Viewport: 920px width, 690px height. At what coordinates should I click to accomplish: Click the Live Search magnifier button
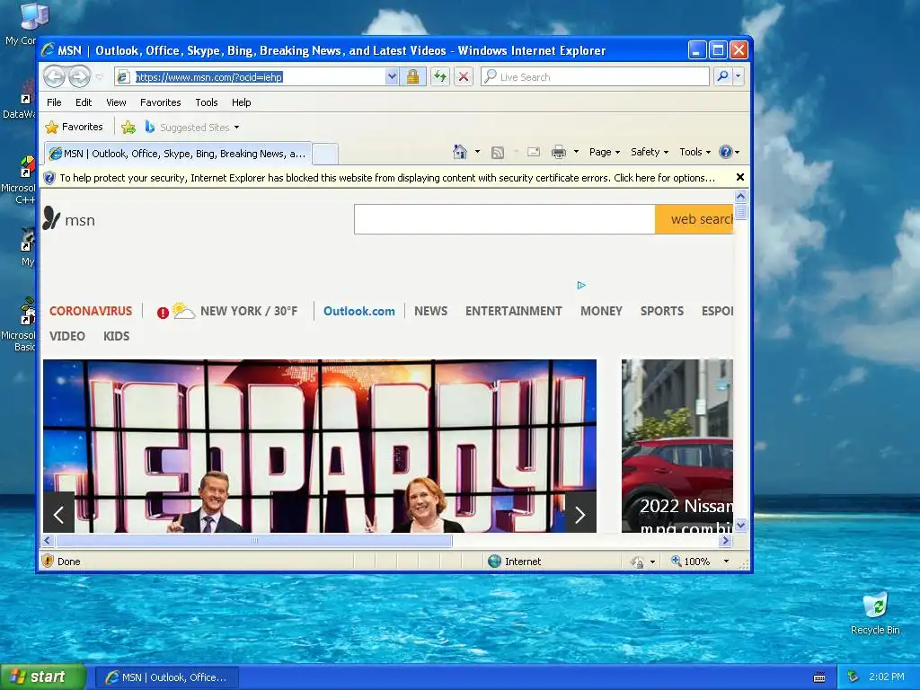(723, 76)
